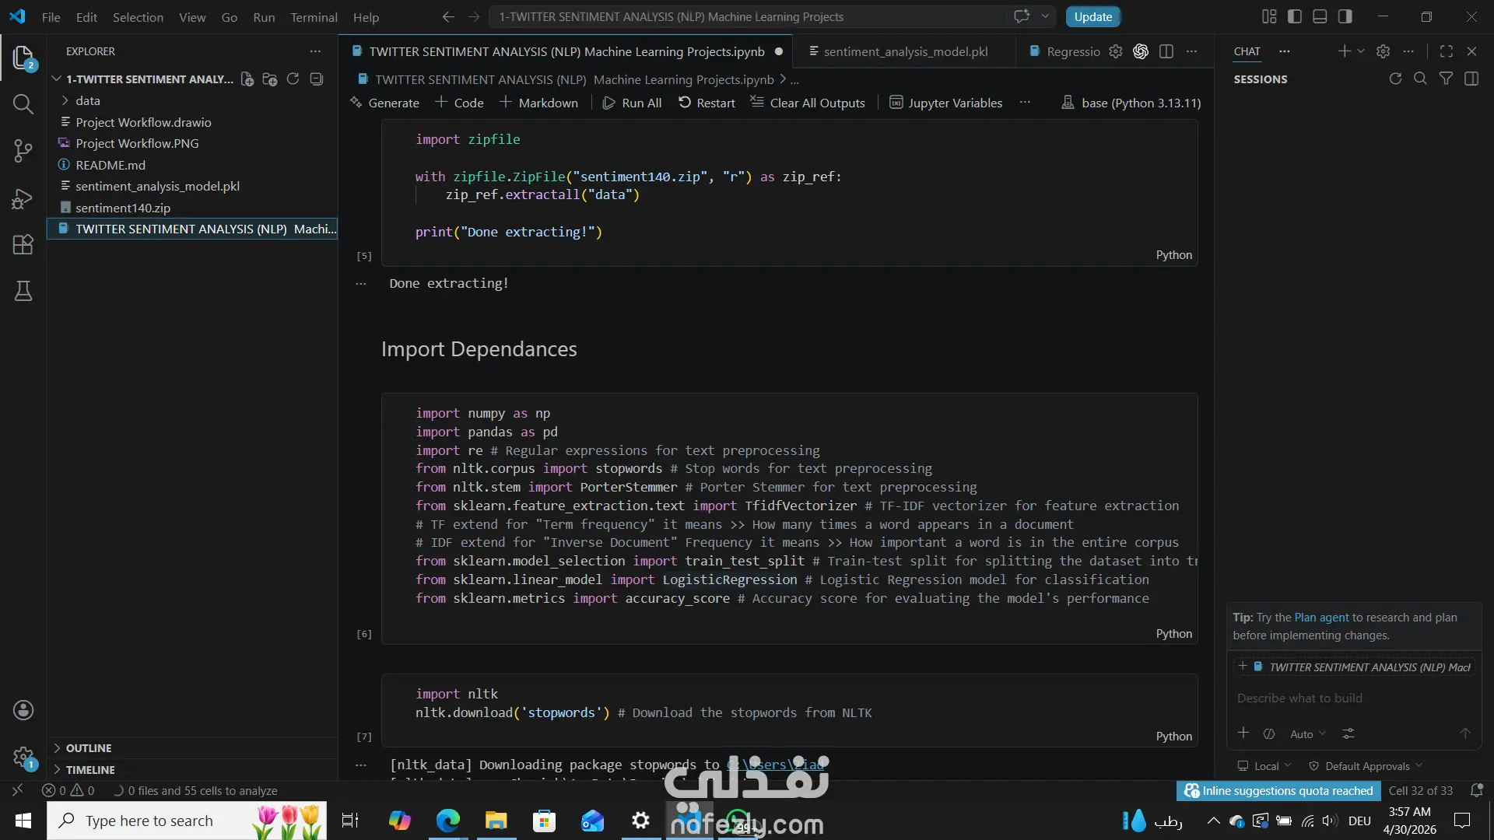
Task: Open the chat dropdown next to command center
Action: tap(1045, 16)
